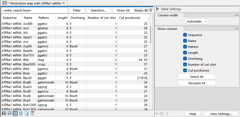Click the folder icon below the settings panel
Image resolution: width=240 pixels, height=117 pixels.
click(162, 114)
